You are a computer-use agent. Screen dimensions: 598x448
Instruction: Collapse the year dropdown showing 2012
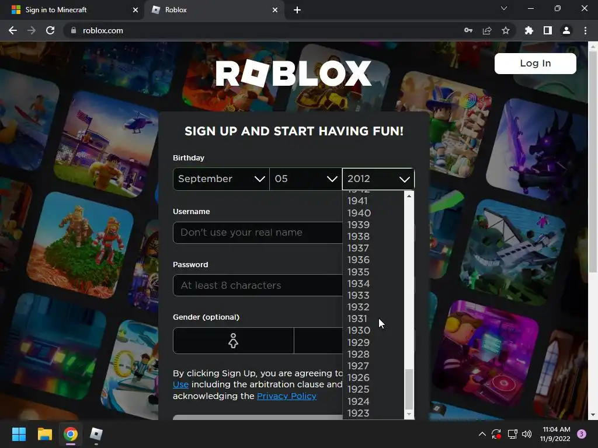[378, 178]
